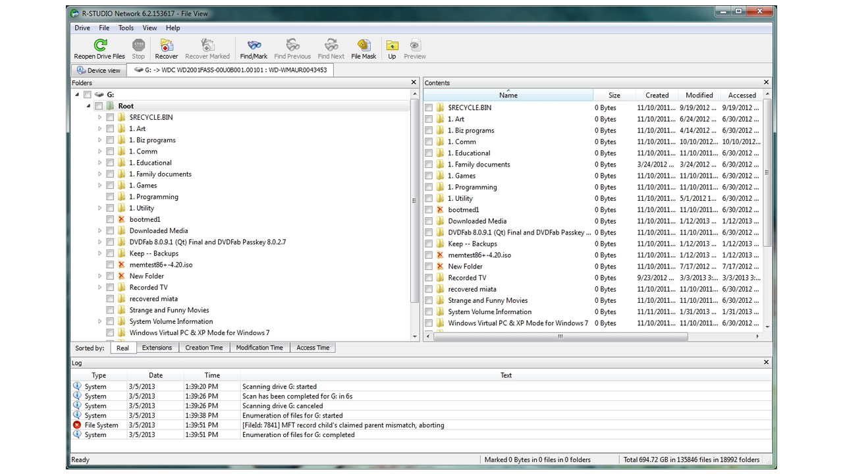Go Up one folder level

tap(392, 45)
